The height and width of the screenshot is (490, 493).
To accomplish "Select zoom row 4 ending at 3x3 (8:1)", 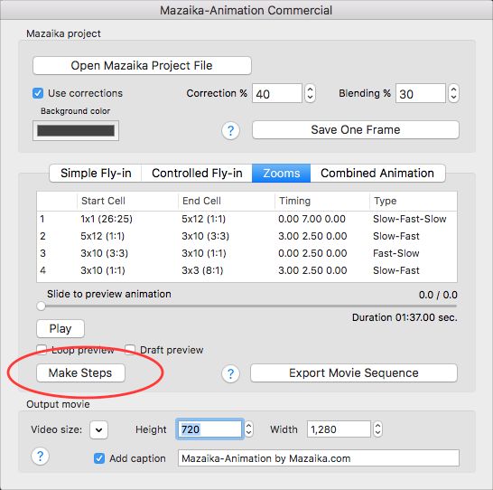I will 246,270.
